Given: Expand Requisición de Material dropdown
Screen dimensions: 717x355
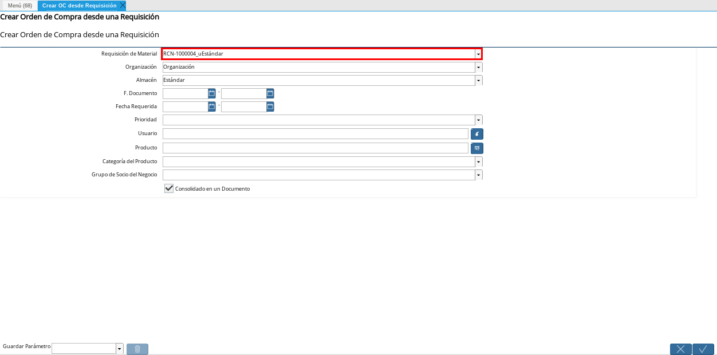Looking at the screenshot, I should [478, 54].
